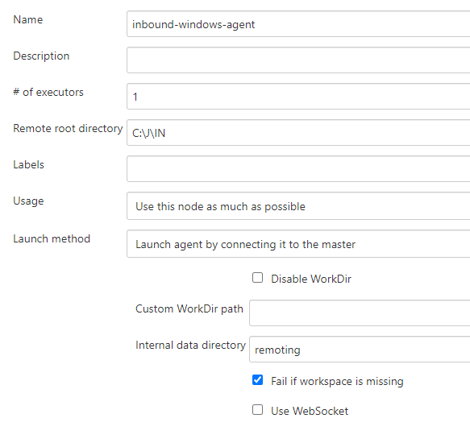
Task: Click the # of executors field
Action: tap(298, 97)
